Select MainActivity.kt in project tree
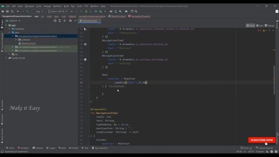The height and width of the screenshot is (157, 279). coord(27,44)
